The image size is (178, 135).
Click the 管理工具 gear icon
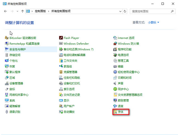(x=115, y=61)
